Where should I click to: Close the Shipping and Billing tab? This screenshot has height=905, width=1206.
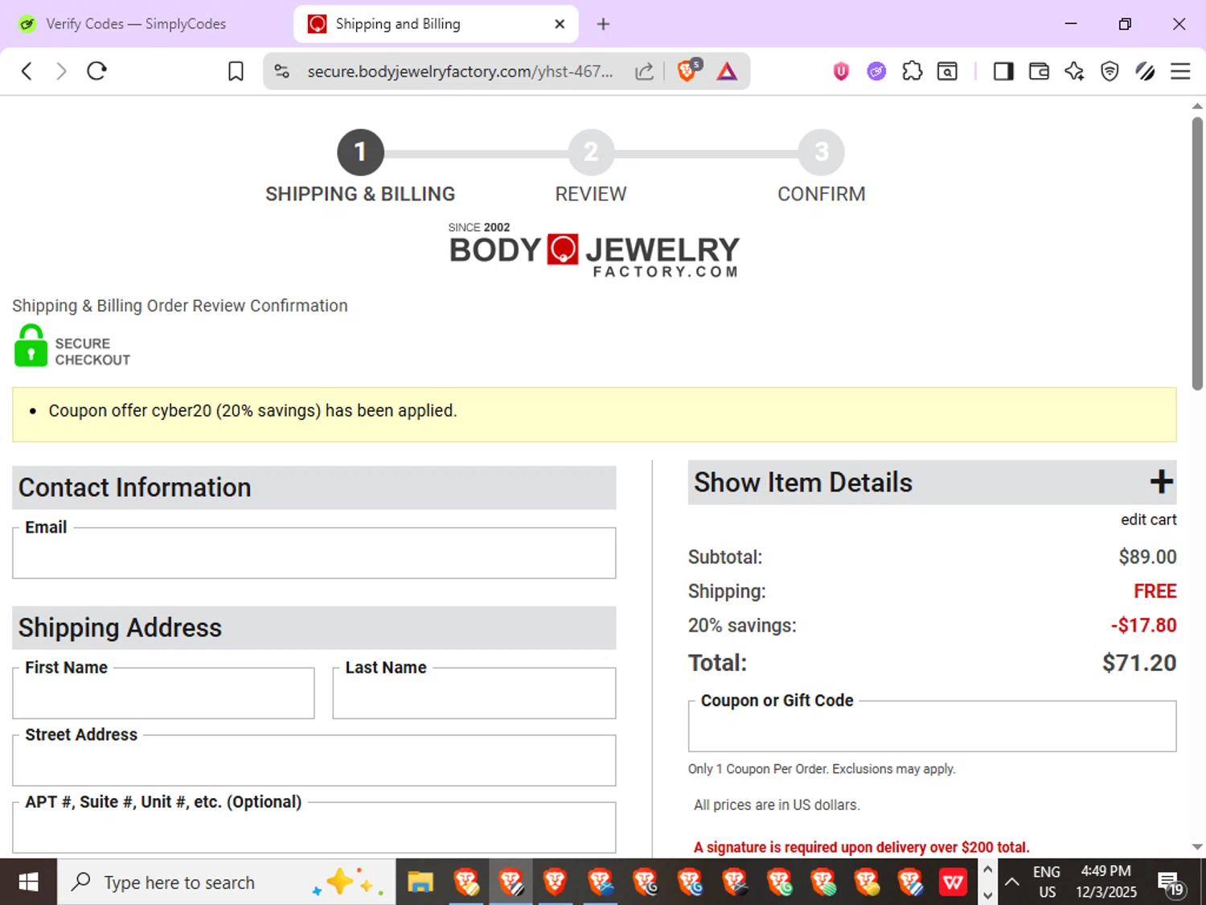point(560,24)
